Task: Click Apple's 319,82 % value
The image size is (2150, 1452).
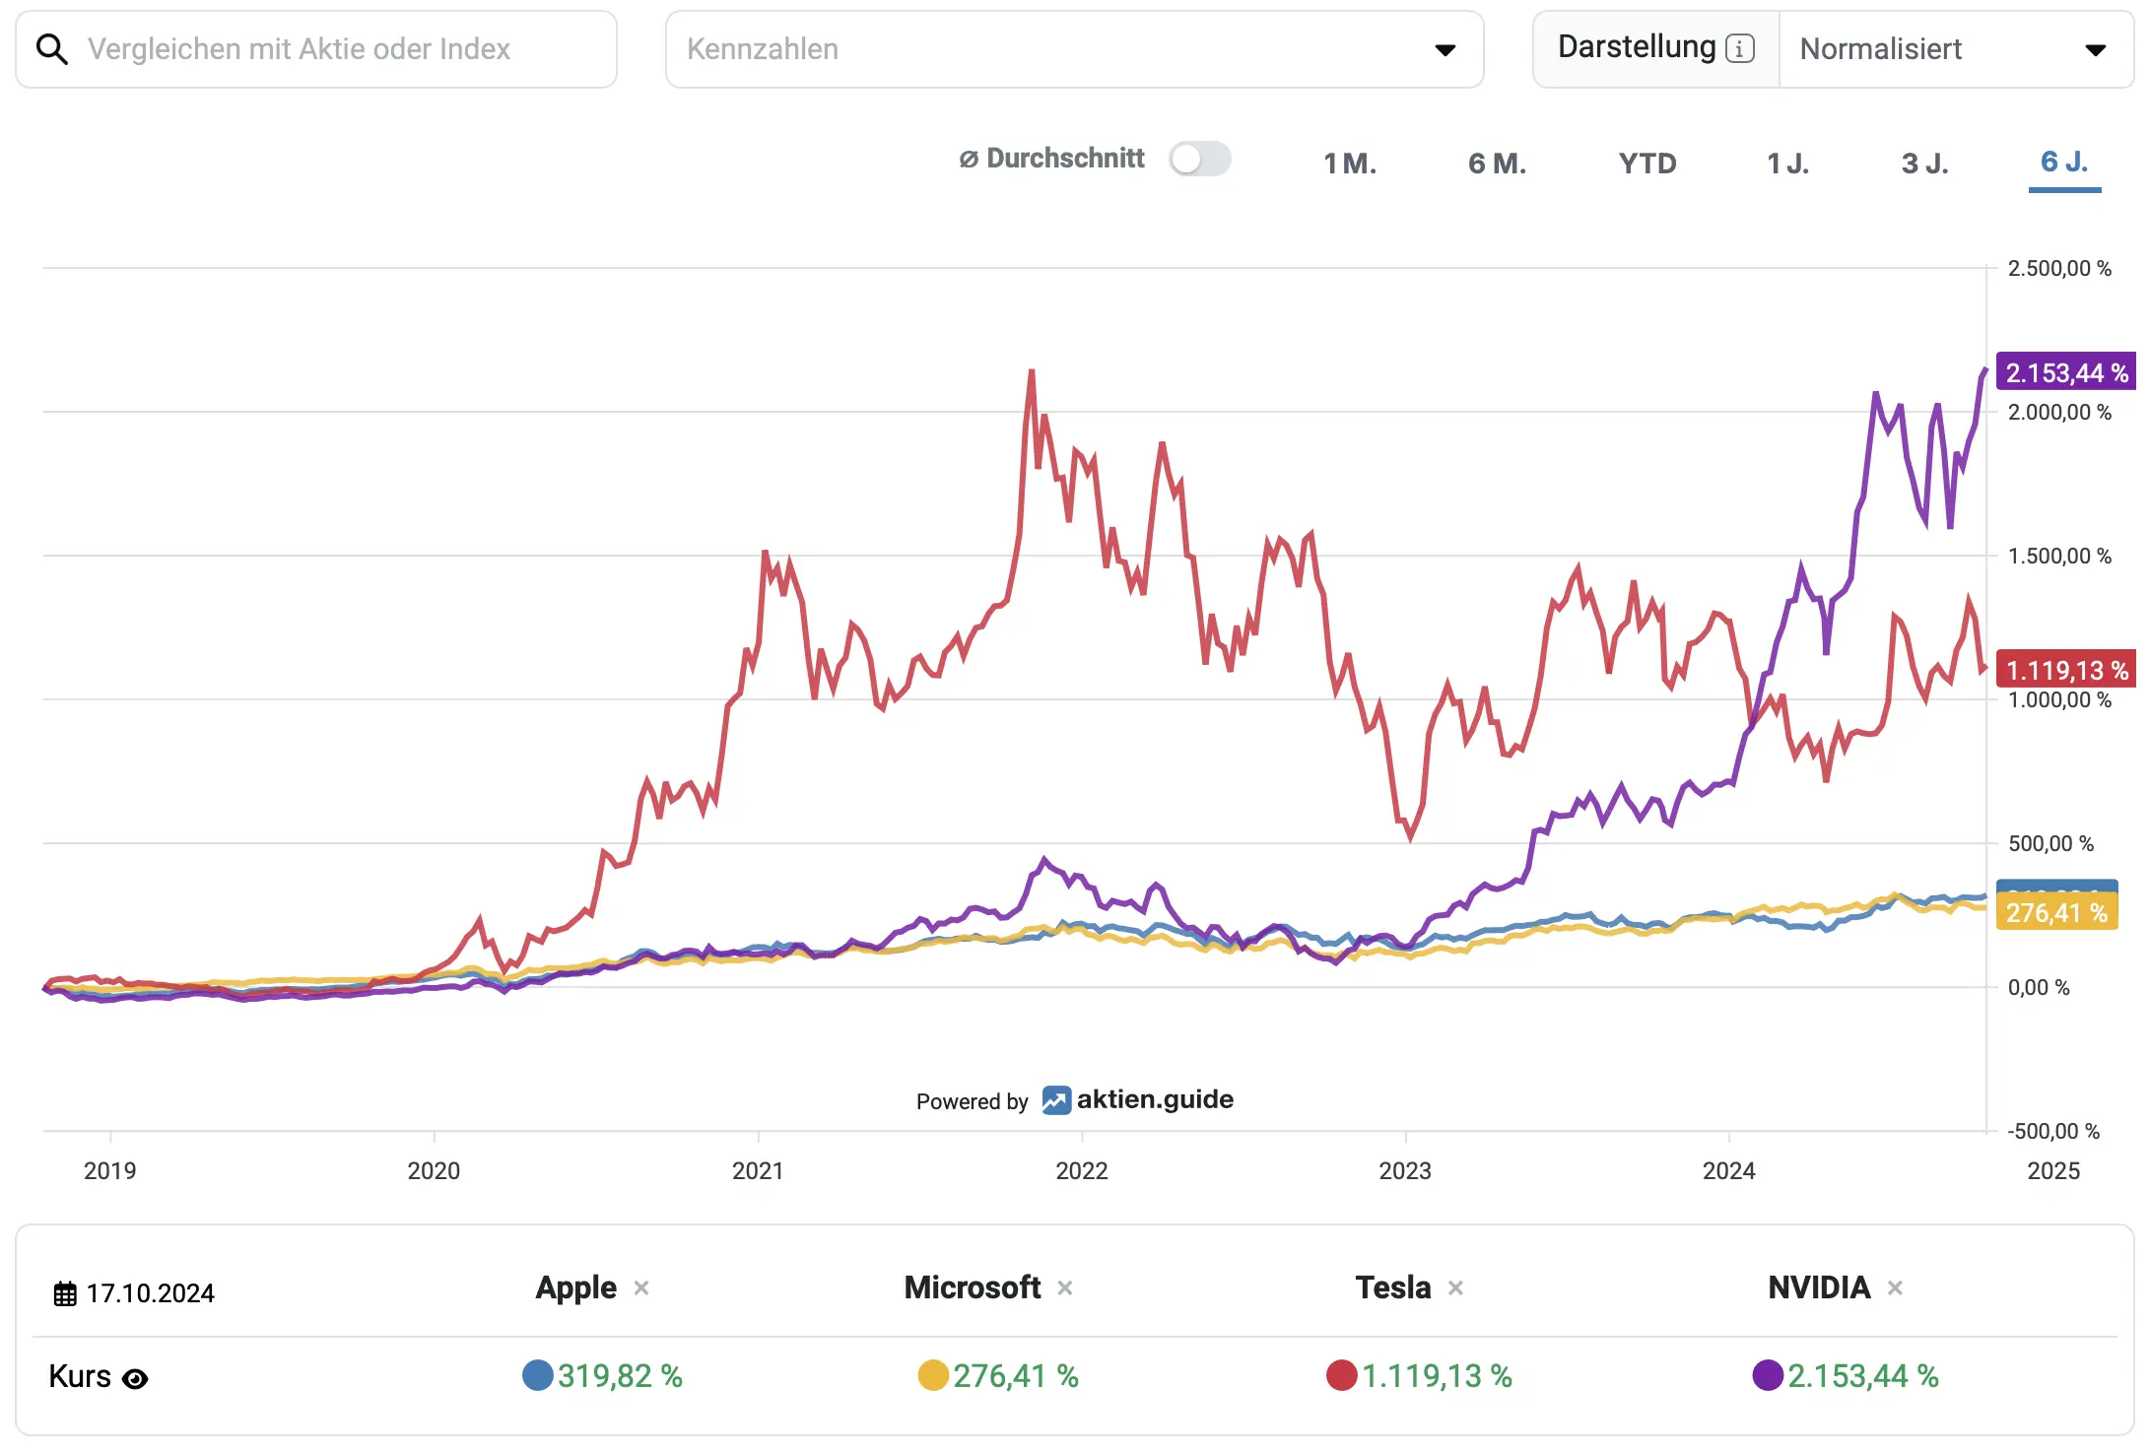Action: click(x=620, y=1376)
